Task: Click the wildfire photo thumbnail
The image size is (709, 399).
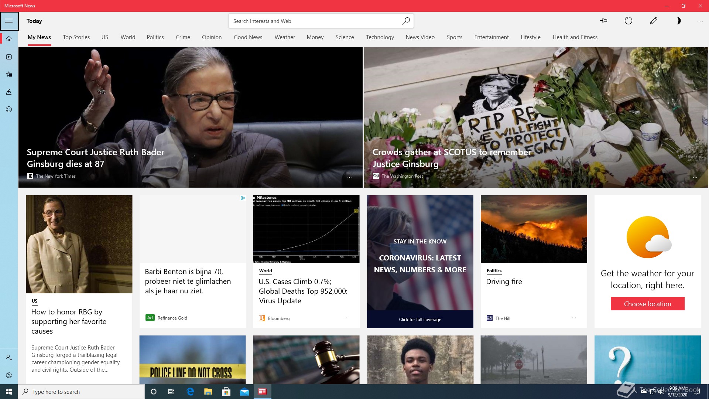Action: point(534,229)
